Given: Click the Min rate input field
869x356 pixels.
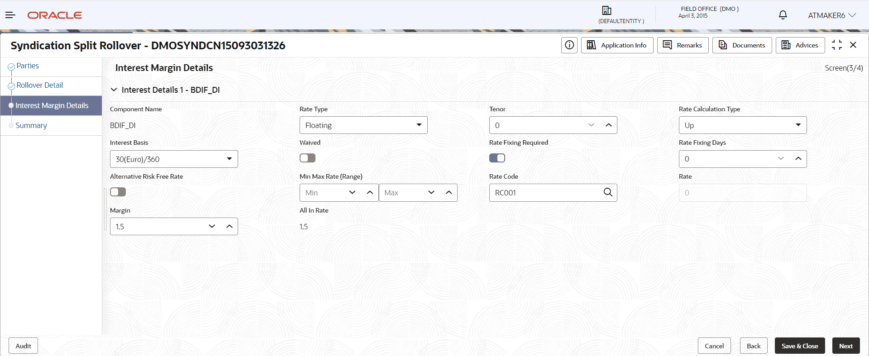Looking at the screenshot, I should (x=322, y=193).
